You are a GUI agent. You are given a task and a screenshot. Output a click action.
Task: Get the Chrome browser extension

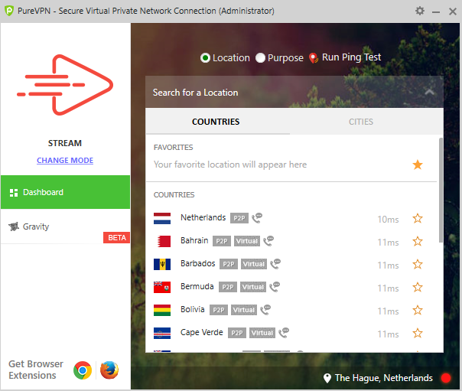(x=83, y=370)
